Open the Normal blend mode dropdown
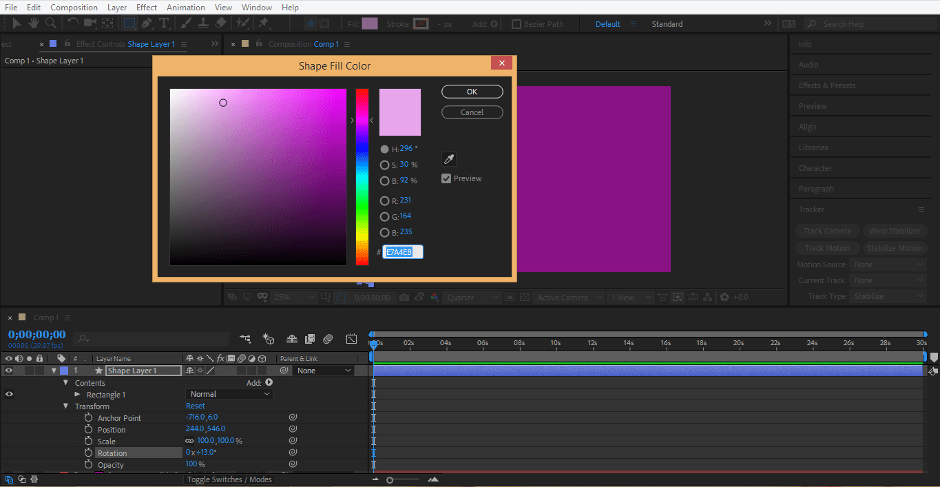 [x=229, y=394]
